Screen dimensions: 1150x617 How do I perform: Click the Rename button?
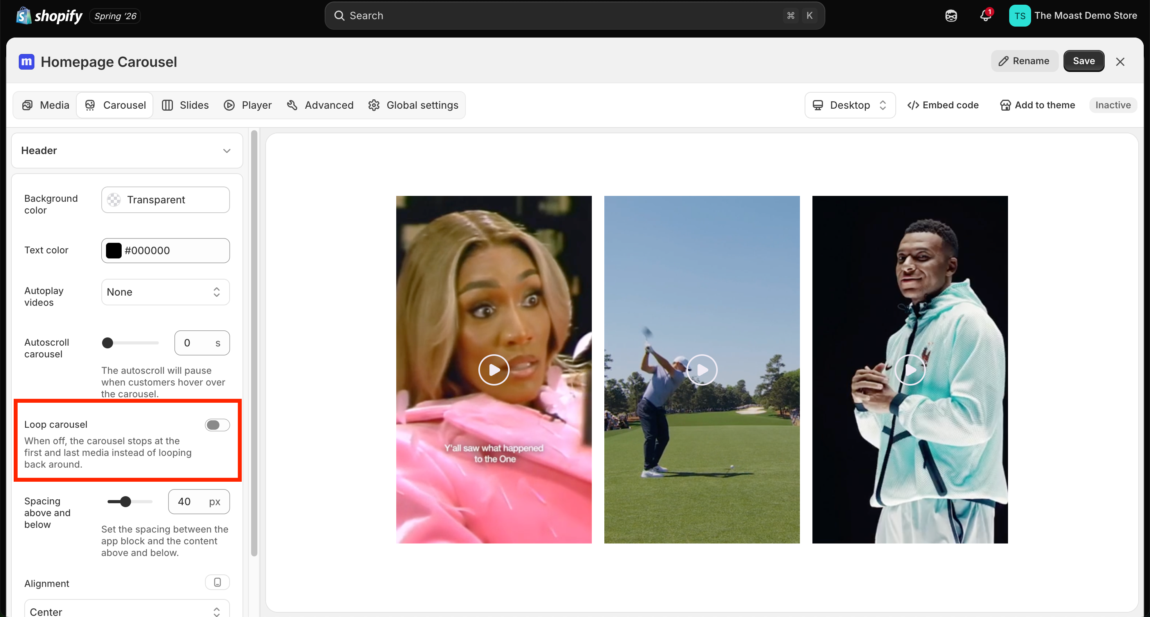tap(1024, 61)
